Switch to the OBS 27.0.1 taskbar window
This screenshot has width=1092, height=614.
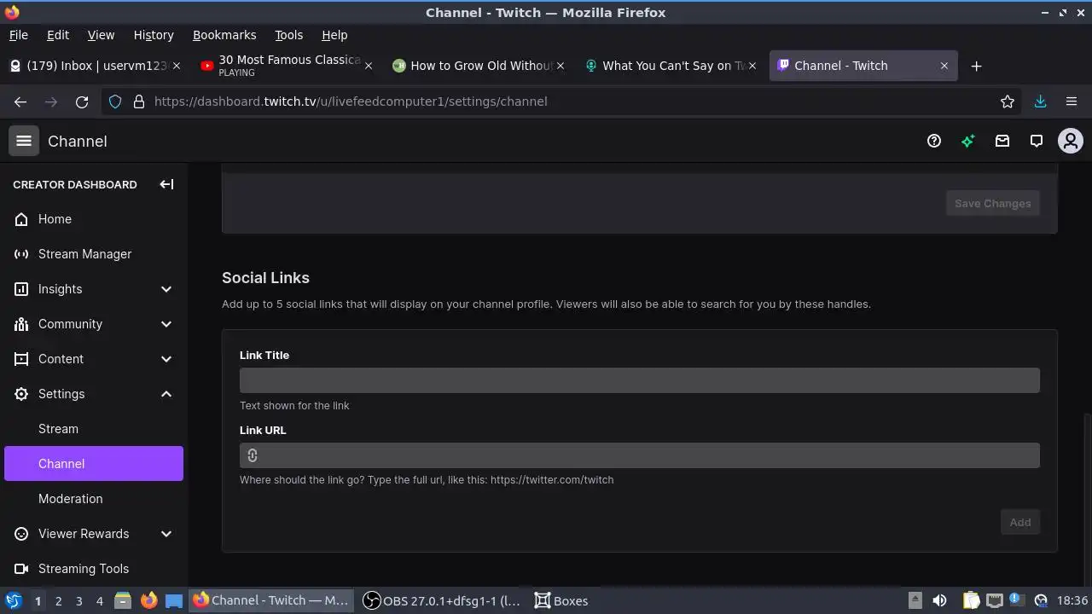click(x=442, y=600)
